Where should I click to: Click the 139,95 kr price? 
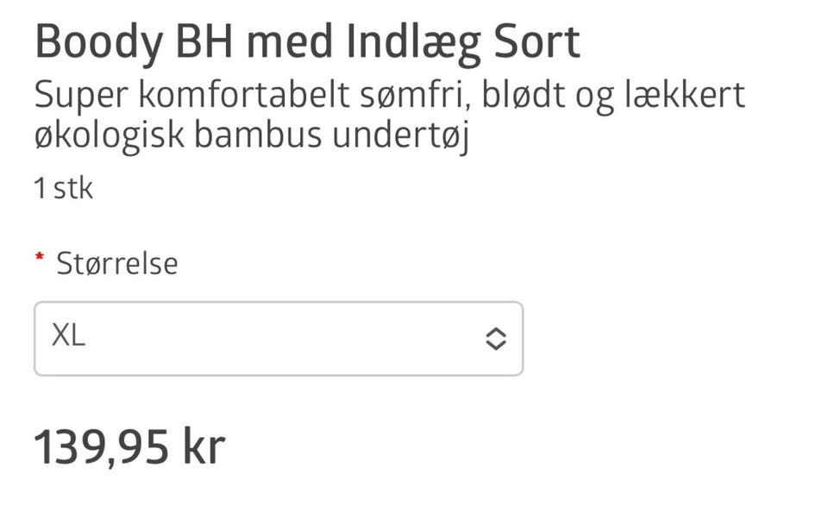click(x=129, y=446)
